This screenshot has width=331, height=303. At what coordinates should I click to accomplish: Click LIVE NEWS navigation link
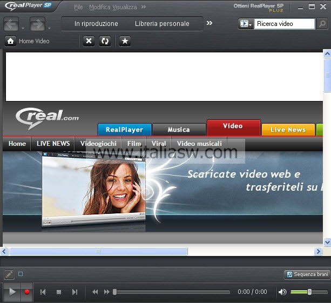pyautogui.click(x=53, y=144)
